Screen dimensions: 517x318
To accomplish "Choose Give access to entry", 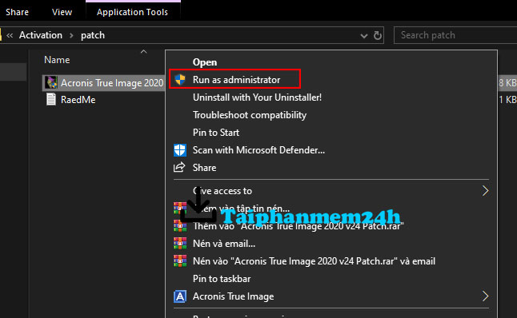I will pos(222,191).
